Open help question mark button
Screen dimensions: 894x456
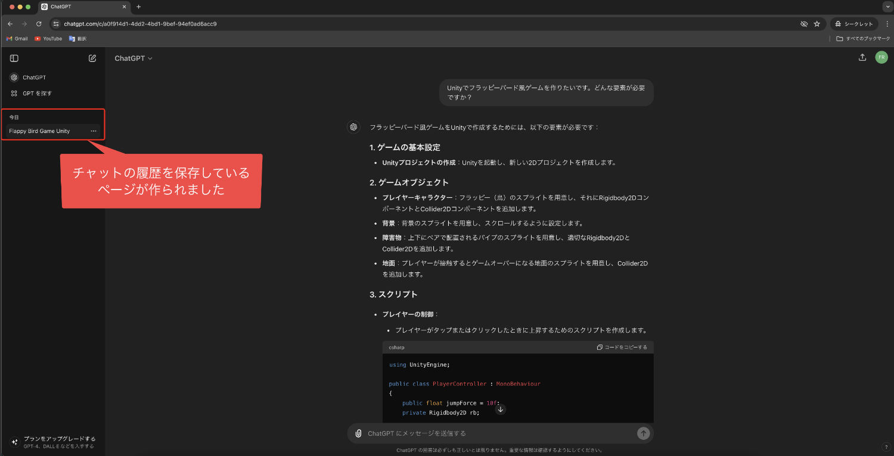(x=886, y=447)
